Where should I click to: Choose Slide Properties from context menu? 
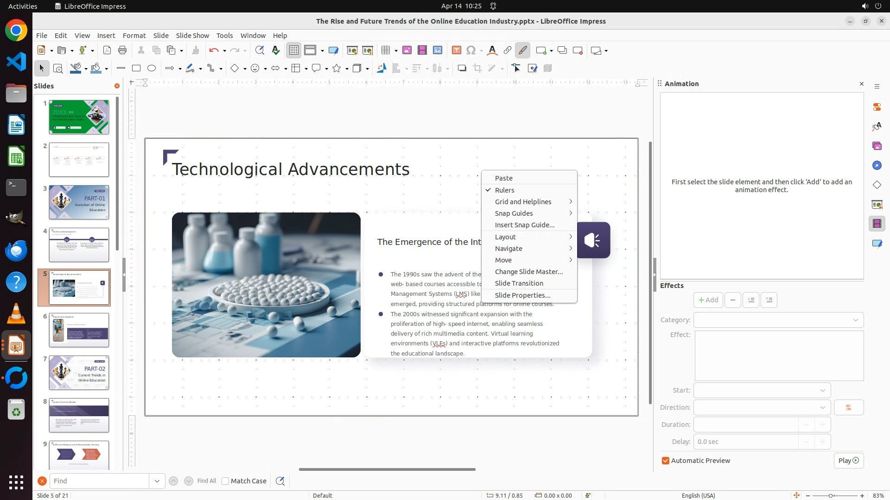point(522,295)
